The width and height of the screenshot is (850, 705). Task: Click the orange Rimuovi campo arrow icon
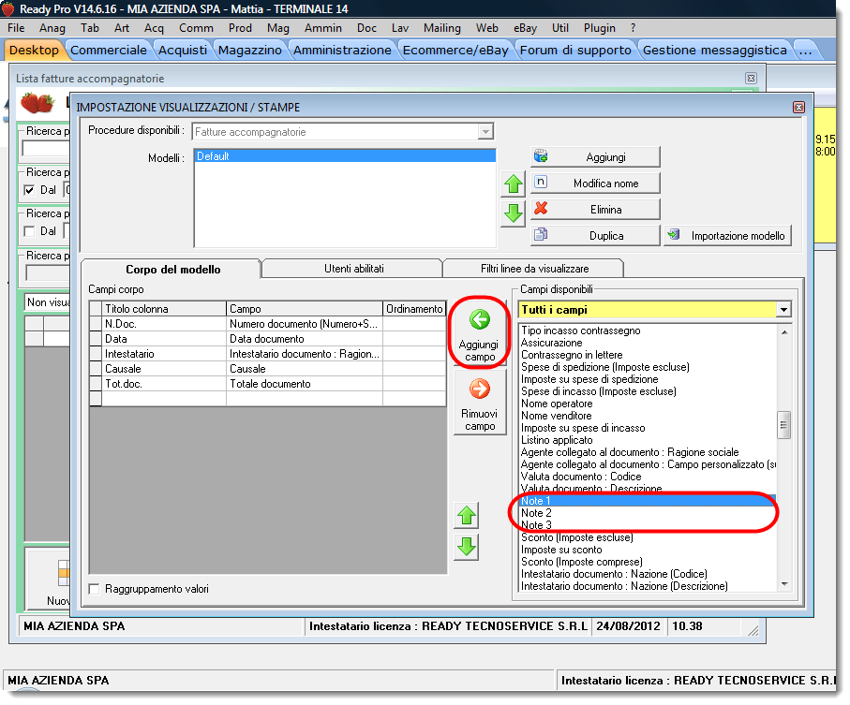[479, 389]
